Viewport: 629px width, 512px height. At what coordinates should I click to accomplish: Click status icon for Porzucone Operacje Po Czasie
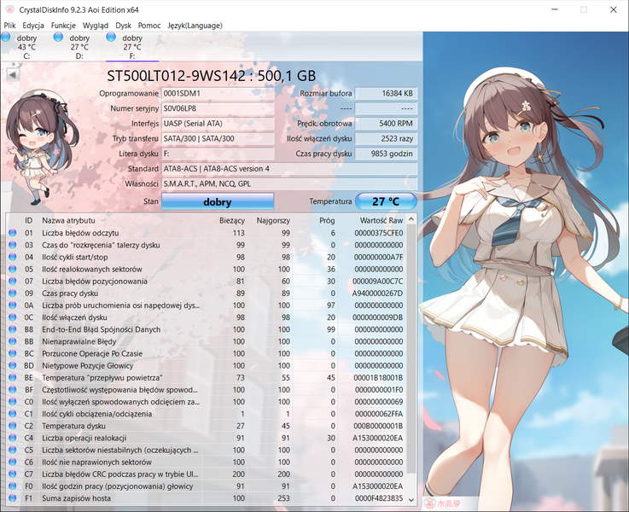click(13, 353)
